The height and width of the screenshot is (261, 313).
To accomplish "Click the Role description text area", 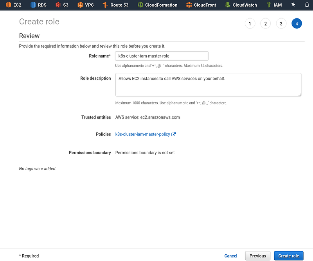I will (208, 85).
